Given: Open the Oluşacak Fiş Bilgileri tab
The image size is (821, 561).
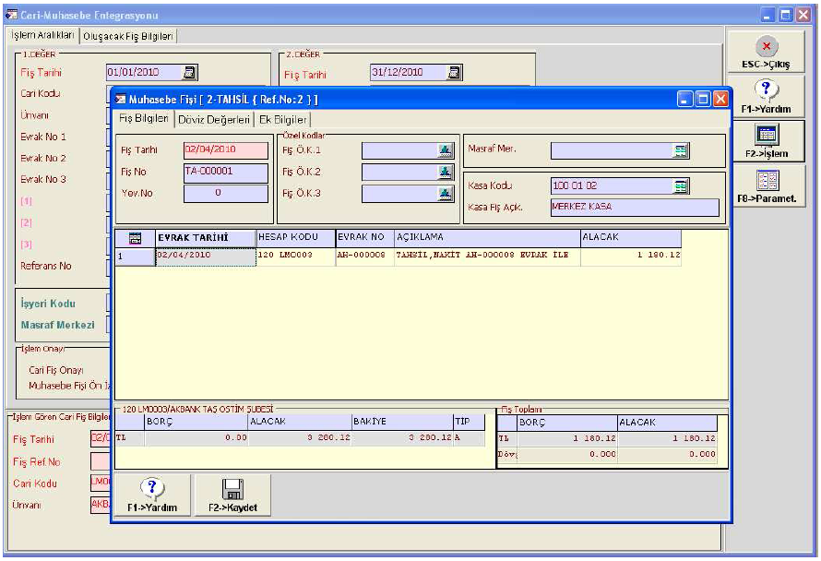Looking at the screenshot, I should click(x=128, y=36).
